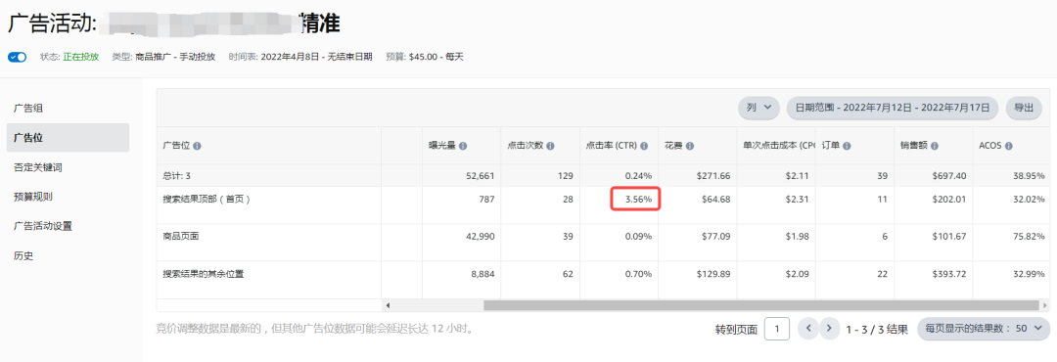Click the 导出 export button
The width and height of the screenshot is (1057, 362).
(x=1024, y=108)
